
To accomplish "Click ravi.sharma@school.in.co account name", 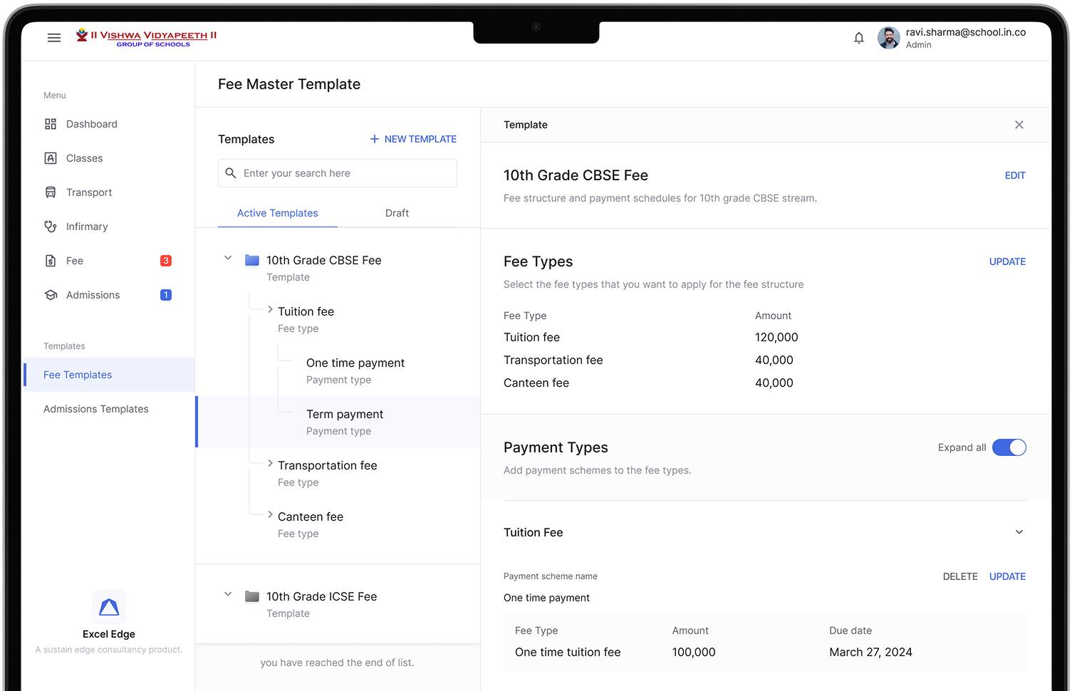I will tap(966, 32).
